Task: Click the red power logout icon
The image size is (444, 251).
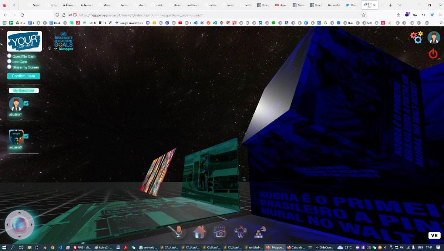Action: 433,54
